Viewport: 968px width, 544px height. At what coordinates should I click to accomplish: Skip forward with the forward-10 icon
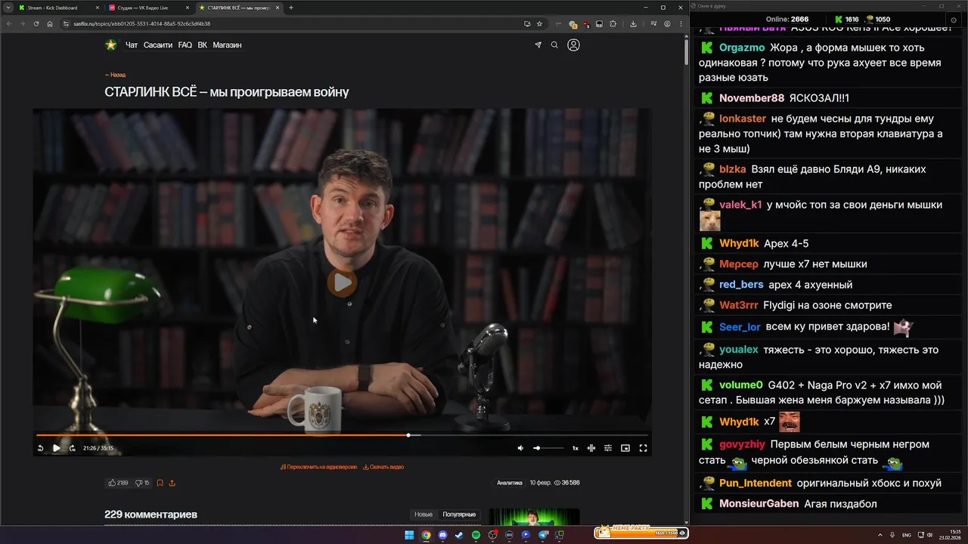click(x=72, y=448)
